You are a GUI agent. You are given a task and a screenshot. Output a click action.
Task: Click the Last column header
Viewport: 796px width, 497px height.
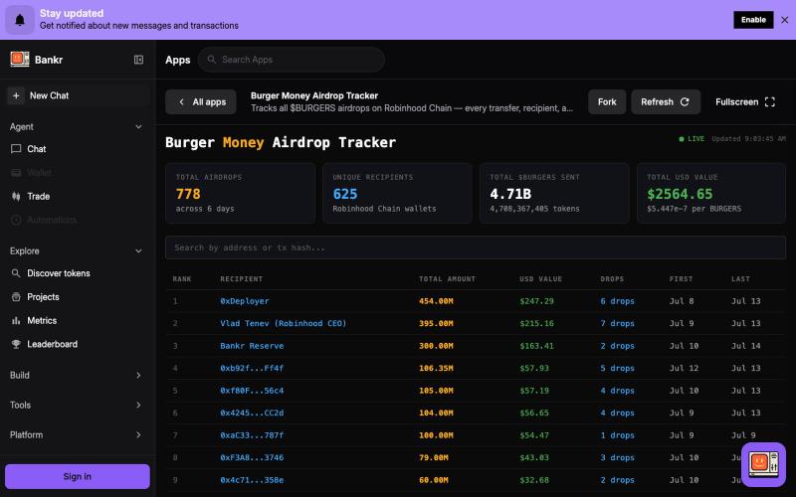(x=740, y=279)
